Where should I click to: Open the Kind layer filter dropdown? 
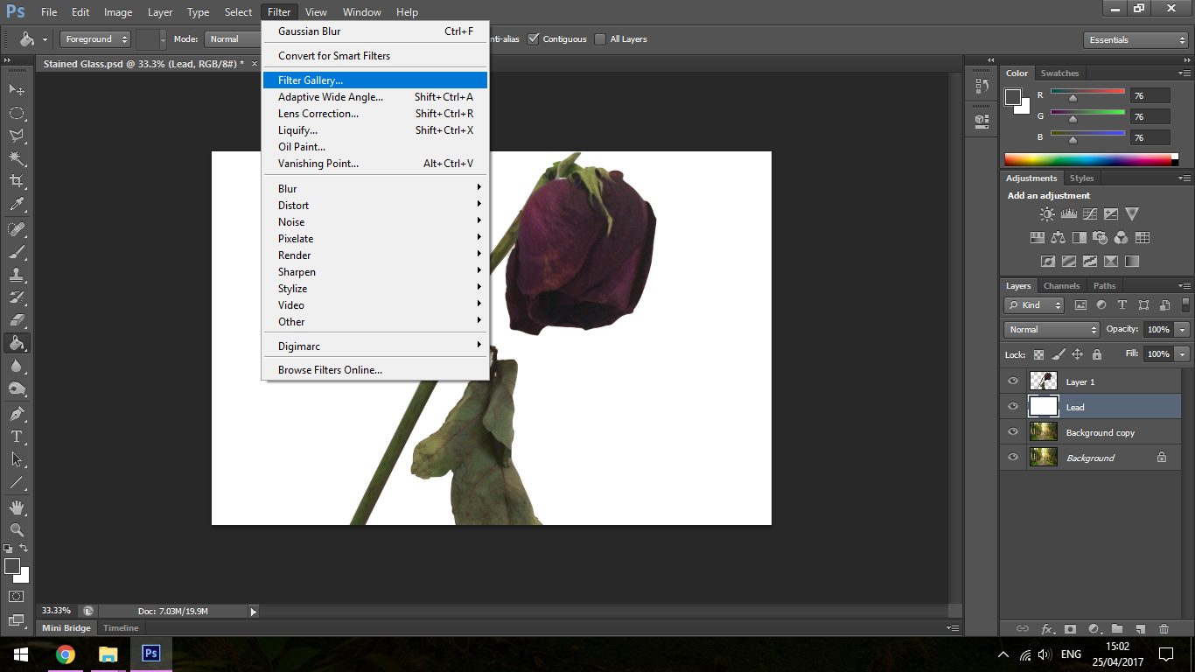[1034, 305]
